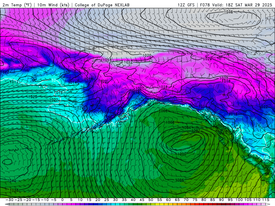The height and width of the screenshot is (206, 275).
Task: Click the "90" temperature scale label
Action: click(x=221, y=200)
